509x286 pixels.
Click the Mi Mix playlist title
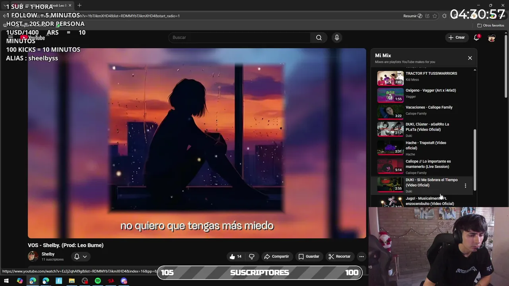pos(383,56)
